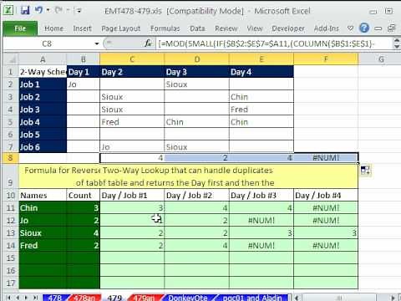401x301 pixels.
Task: Click the Undo icon in quick access toolbar
Action: [x=38, y=10]
